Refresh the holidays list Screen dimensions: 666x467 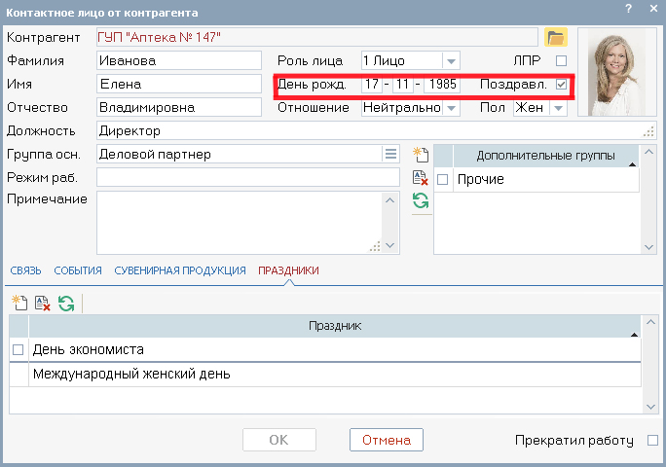coord(66,304)
